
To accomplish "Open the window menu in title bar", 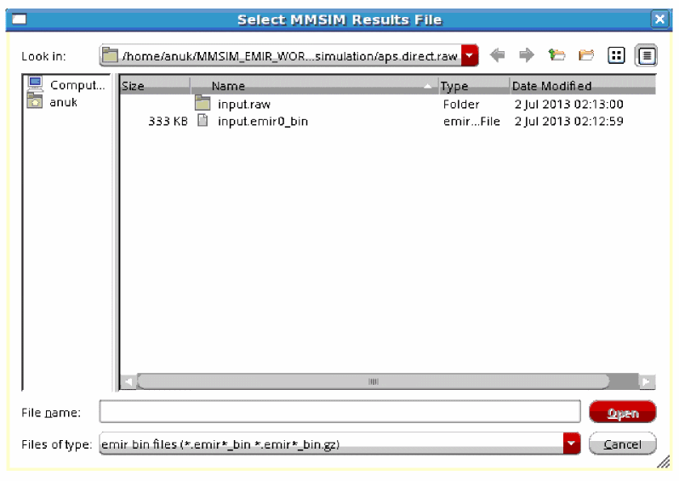I will pos(20,20).
